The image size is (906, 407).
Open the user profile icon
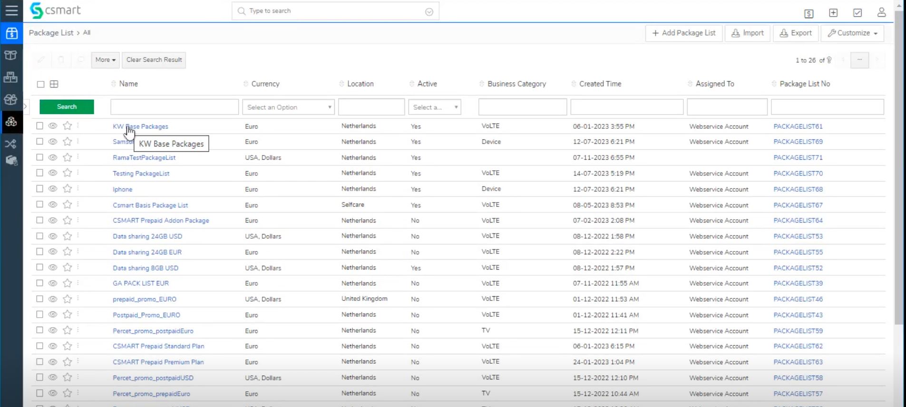[x=881, y=12]
